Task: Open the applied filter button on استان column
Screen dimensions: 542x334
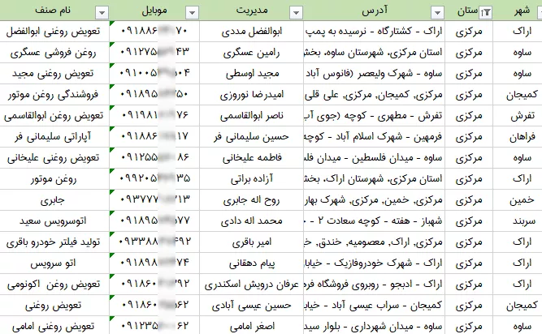Action: click(x=486, y=13)
